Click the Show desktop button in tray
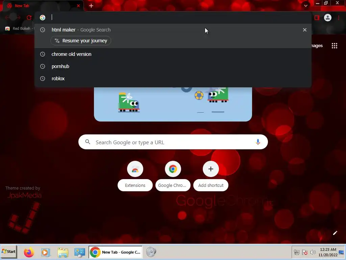The width and height of the screenshot is (346, 260). [x=342, y=252]
